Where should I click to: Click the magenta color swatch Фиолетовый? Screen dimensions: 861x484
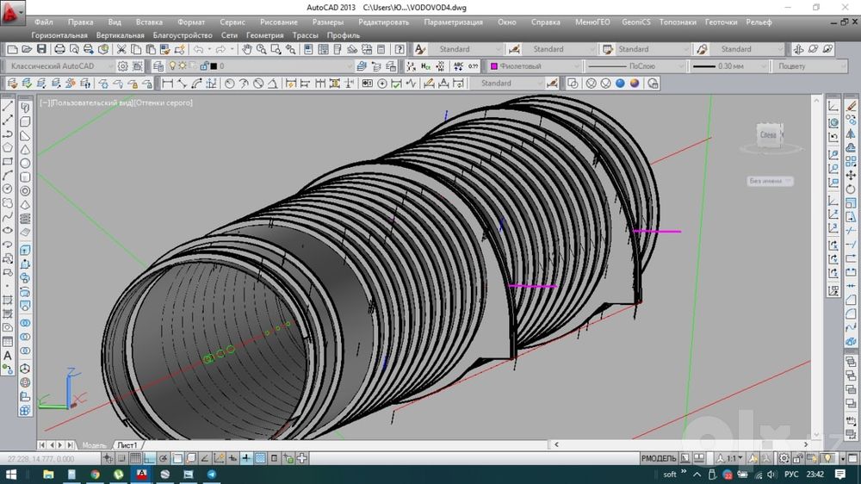pyautogui.click(x=494, y=66)
